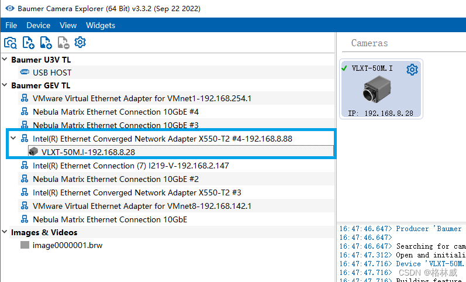
Task: Select Intel Ethernet Connection (7) I219-V-192.168.2.147
Action: pyautogui.click(x=131, y=166)
